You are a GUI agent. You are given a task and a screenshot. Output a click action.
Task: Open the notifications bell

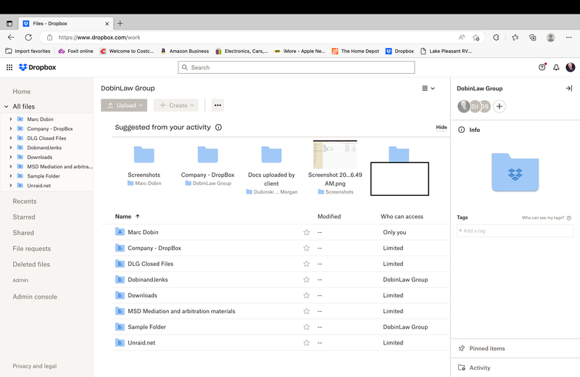click(556, 67)
